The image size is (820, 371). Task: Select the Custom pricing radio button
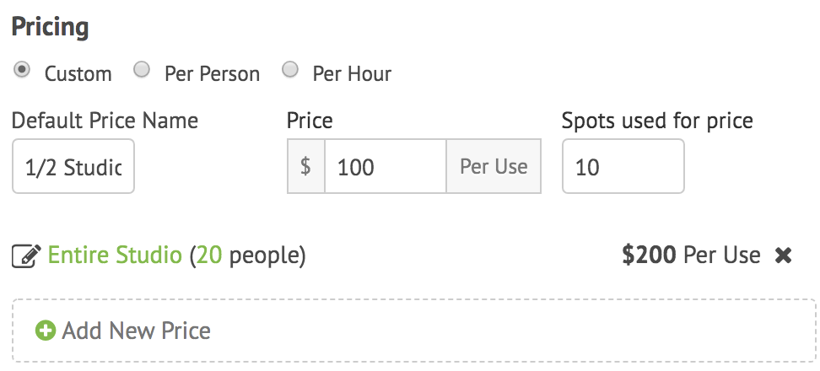[22, 69]
